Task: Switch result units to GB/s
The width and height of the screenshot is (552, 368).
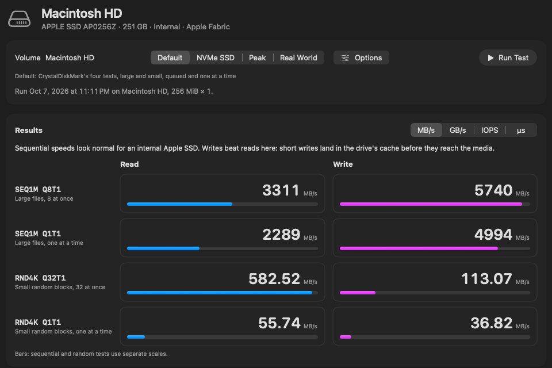Action: 458,131
